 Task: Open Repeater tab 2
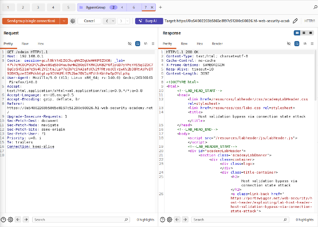[x=23, y=7]
